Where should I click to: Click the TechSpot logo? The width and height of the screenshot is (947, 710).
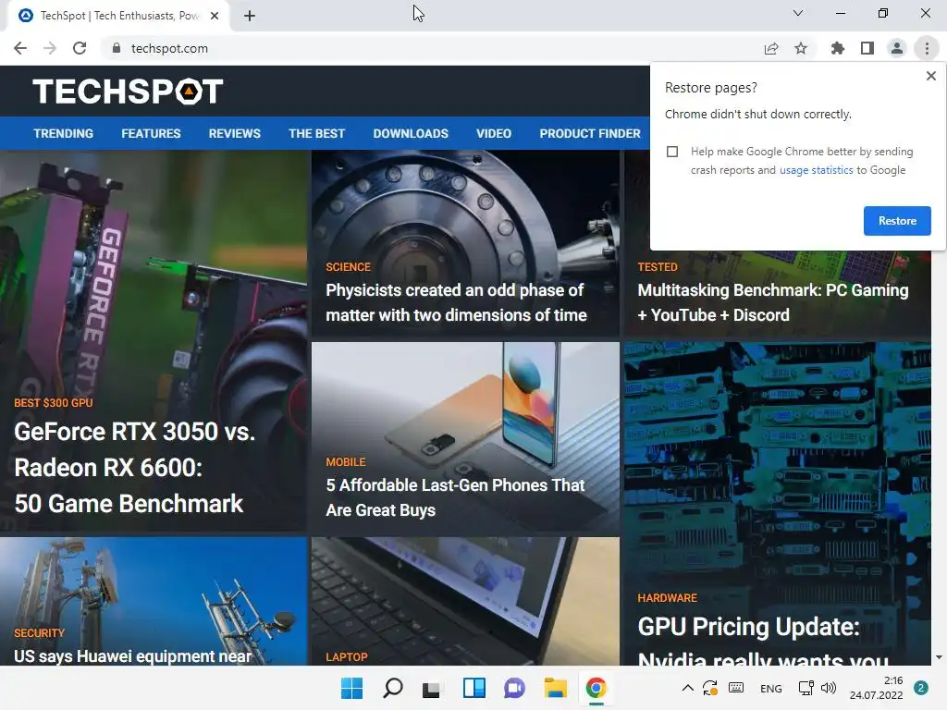[128, 92]
